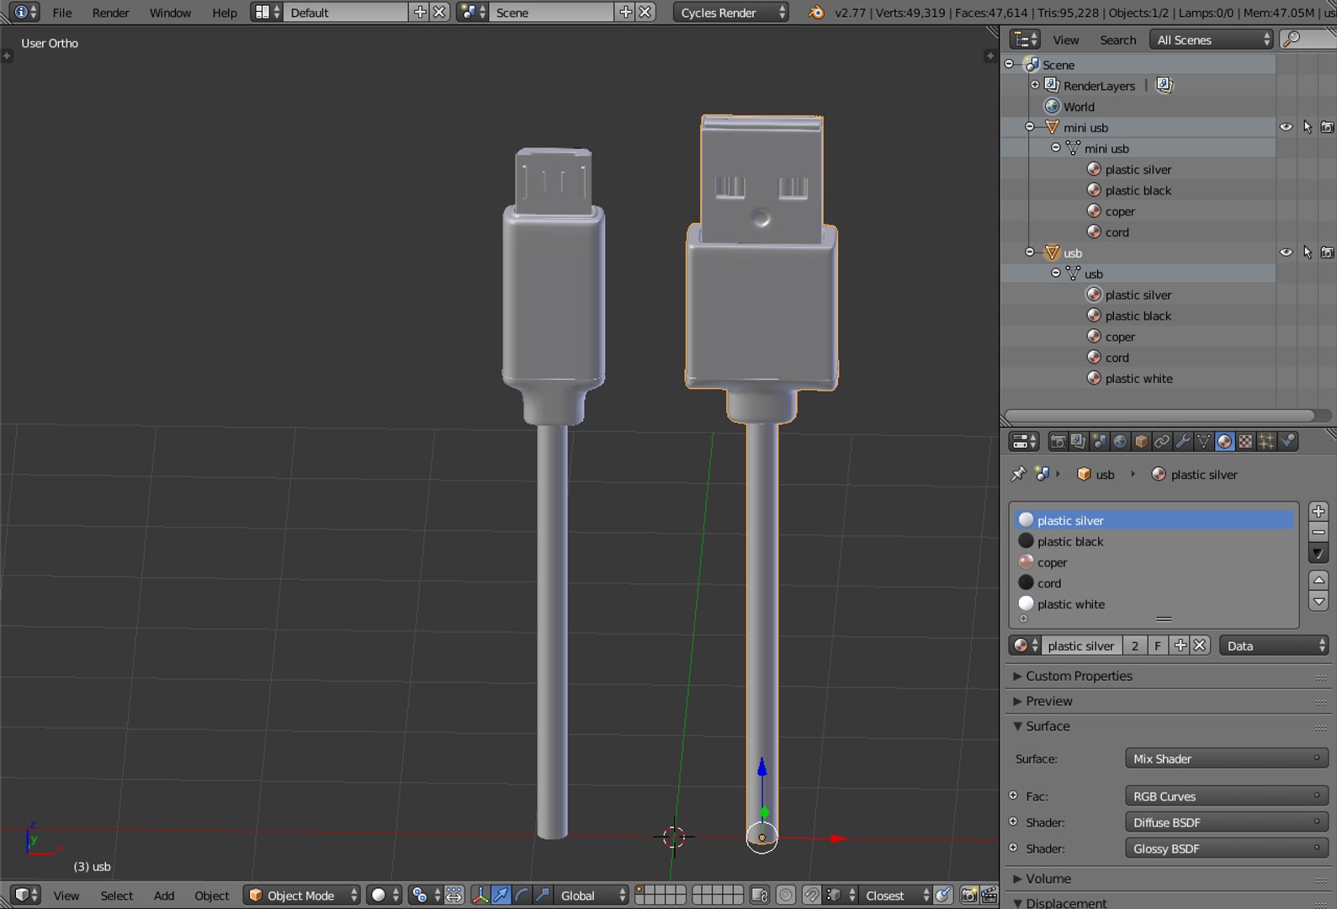Open the File menu

click(x=61, y=13)
